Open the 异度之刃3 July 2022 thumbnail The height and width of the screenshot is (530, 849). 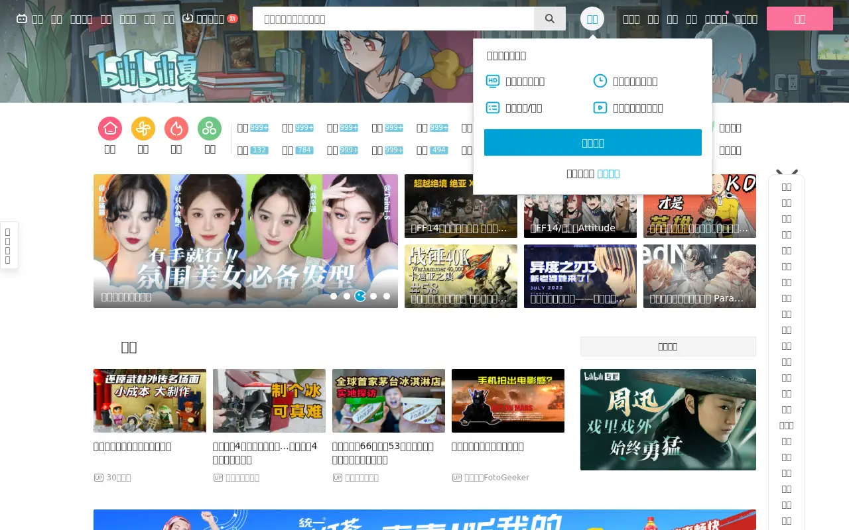pyautogui.click(x=580, y=276)
